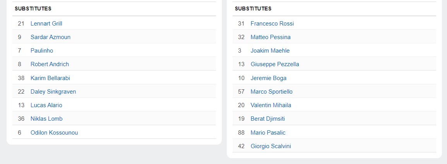Open Lucas Alario player link

46,105
